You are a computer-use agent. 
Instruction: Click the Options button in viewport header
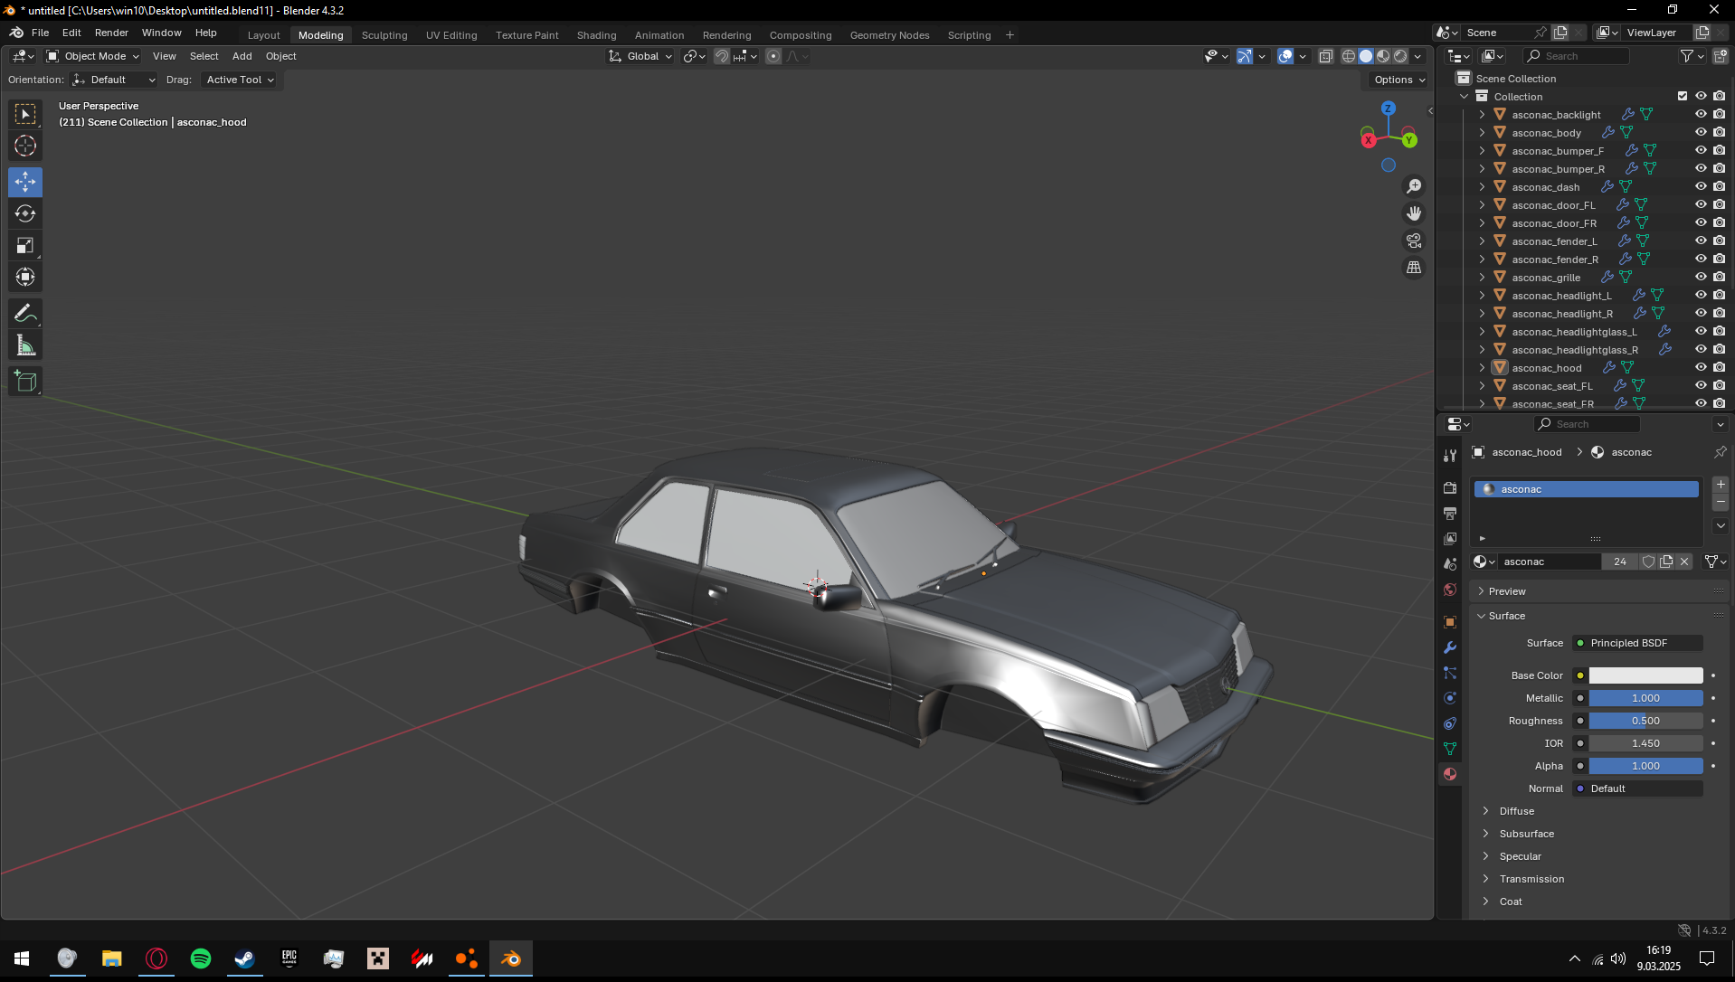pyautogui.click(x=1398, y=80)
